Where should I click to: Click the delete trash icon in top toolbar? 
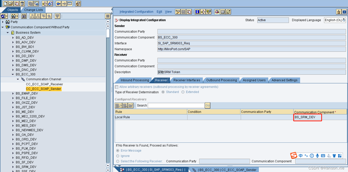(x=22, y=4)
